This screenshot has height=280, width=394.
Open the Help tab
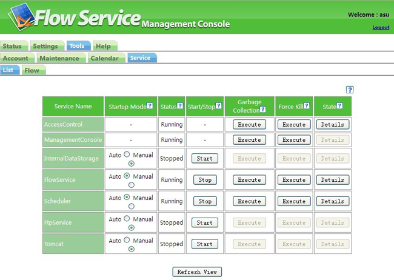(105, 46)
